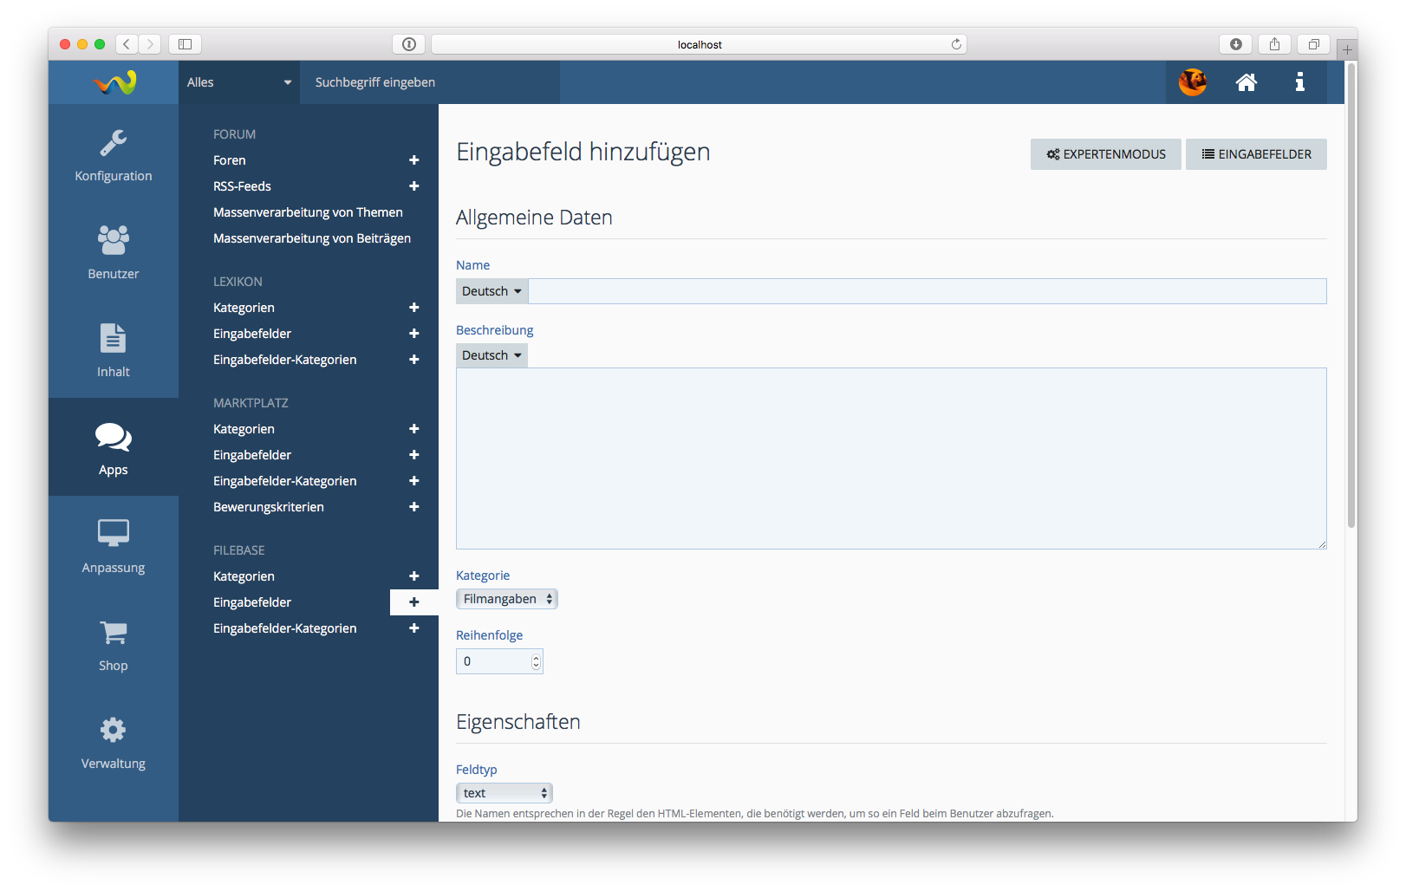Click the Beschreibung text area
1406x891 pixels.
[890, 458]
